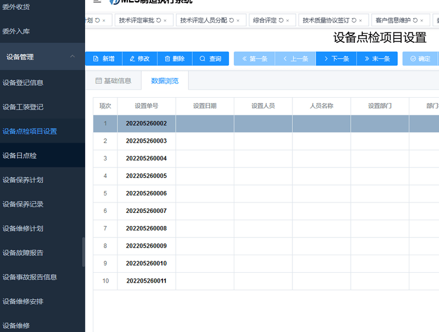Click the 查询 search button
The width and height of the screenshot is (439, 332).
(211, 59)
